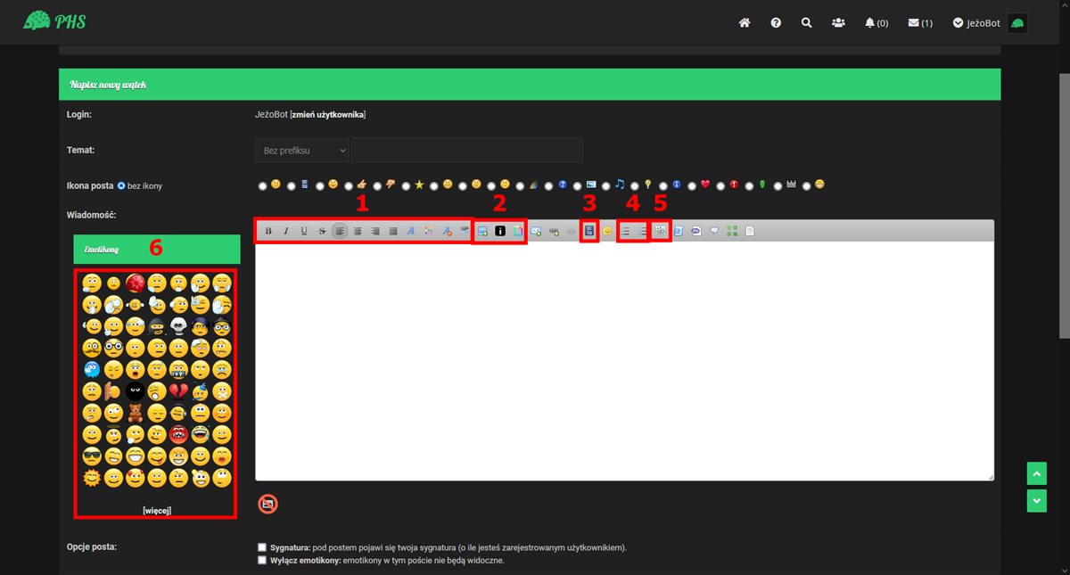
Task: Switch to source view with the page icon
Action: (750, 231)
